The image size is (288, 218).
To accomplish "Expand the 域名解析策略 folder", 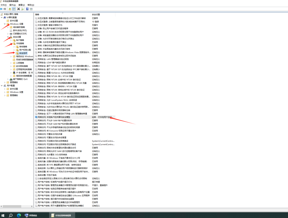I will click(8, 27).
